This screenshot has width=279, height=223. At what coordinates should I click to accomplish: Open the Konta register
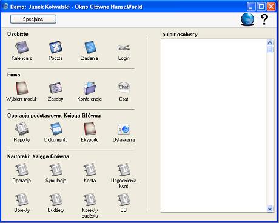pyautogui.click(x=90, y=170)
